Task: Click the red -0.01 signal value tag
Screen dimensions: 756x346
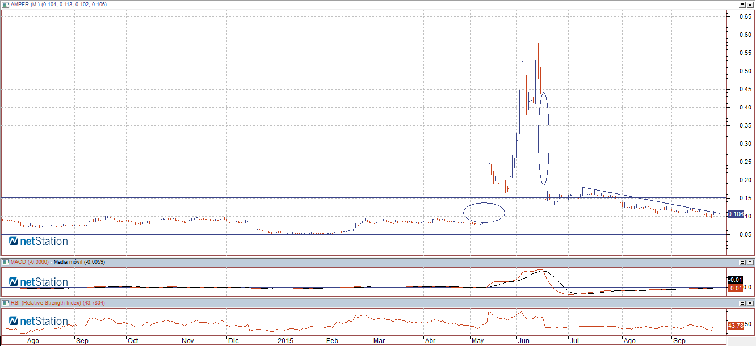Action: coord(735,288)
